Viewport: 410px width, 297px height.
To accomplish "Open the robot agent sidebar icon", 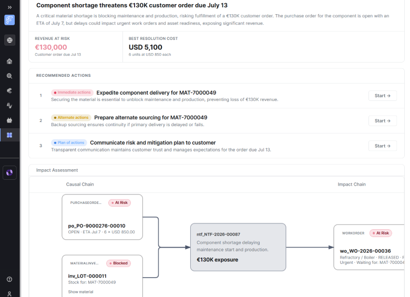I will 9,120.
